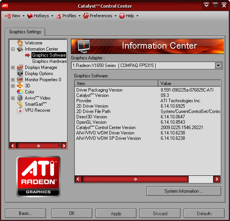Select the Display Options tree item
The height and width of the screenshot is (221, 230).
tap(39, 74)
